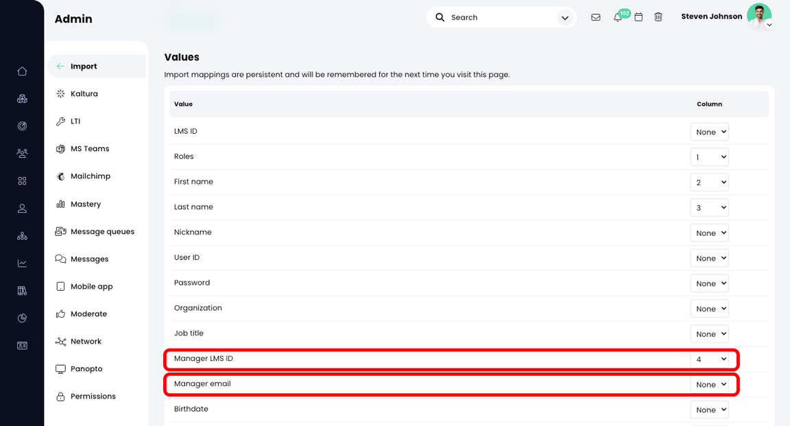Click the back arrow next to Import

[x=60, y=66]
